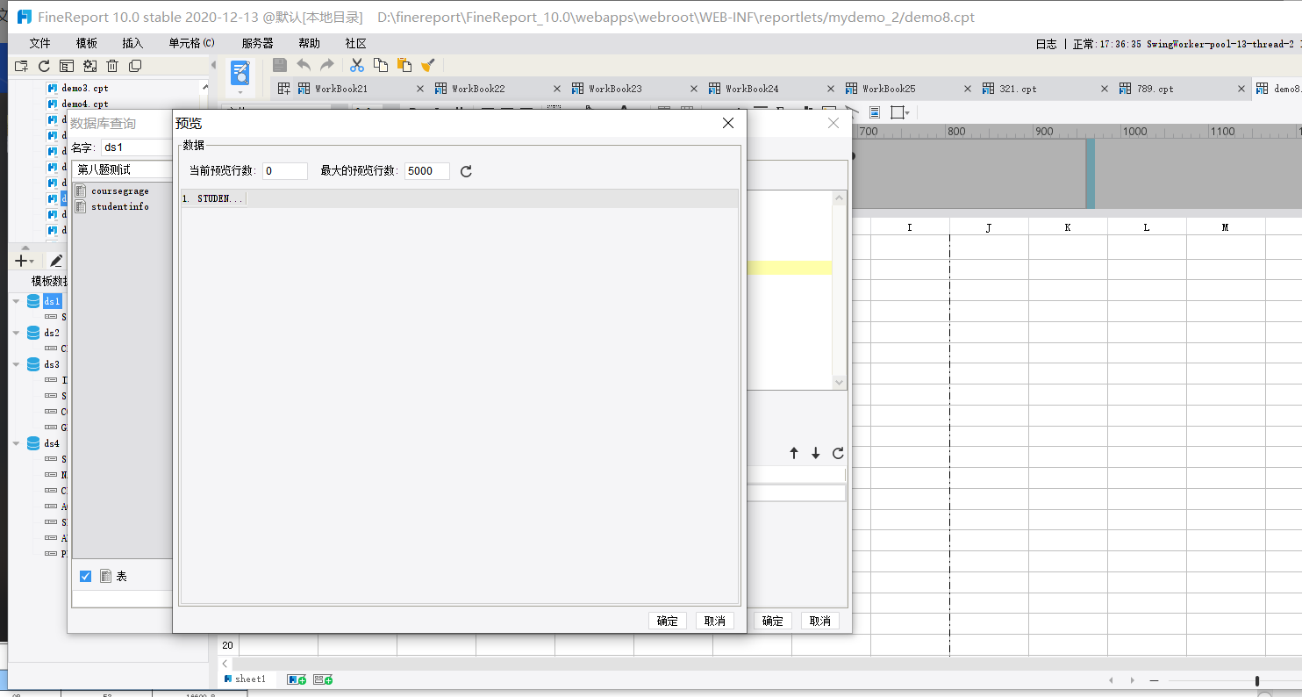Collapse the ds3 dataset node
Image resolution: width=1302 pixels, height=697 pixels.
[x=17, y=364]
